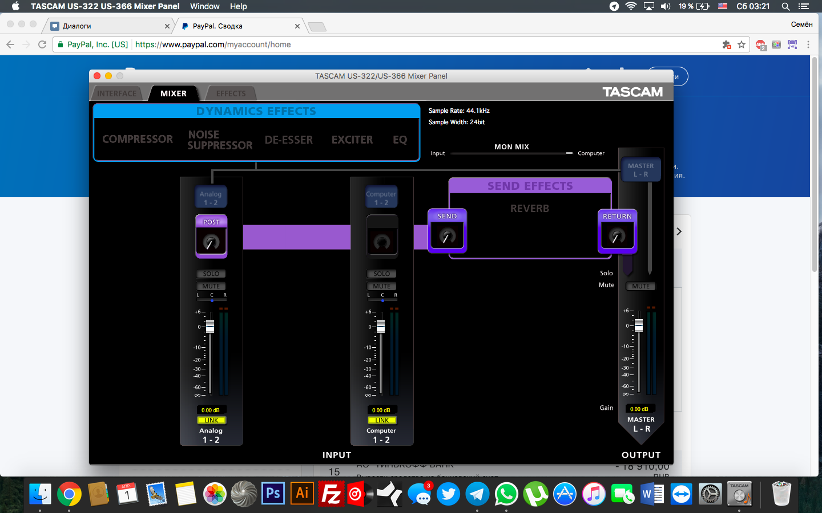Launch Photoshop from the dock
Image resolution: width=822 pixels, height=513 pixels.
[x=273, y=494]
